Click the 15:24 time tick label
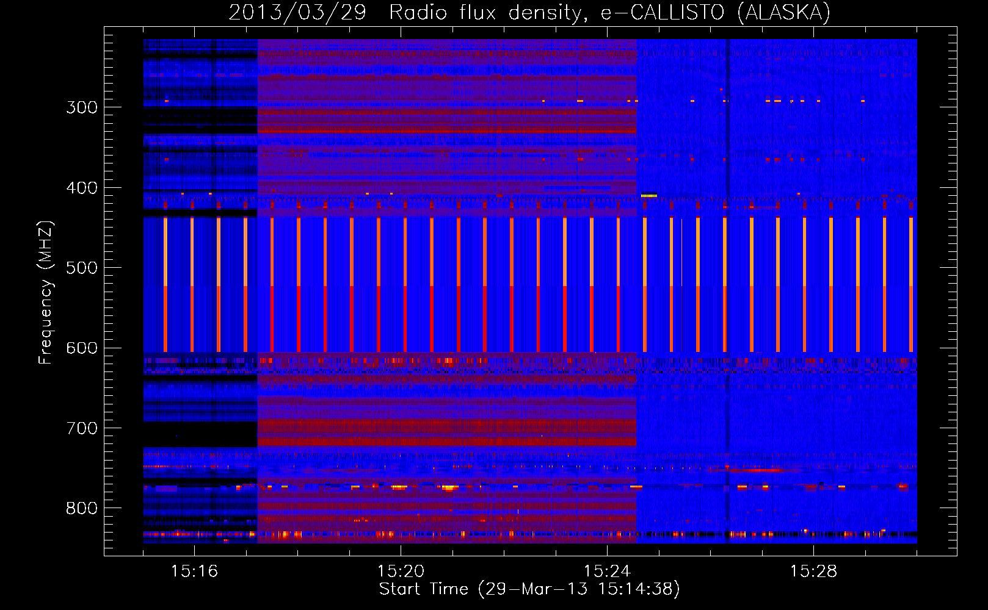This screenshot has height=610, width=988. (x=607, y=572)
